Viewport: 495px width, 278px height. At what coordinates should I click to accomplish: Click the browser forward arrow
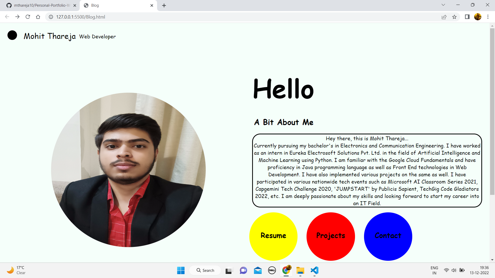17,17
